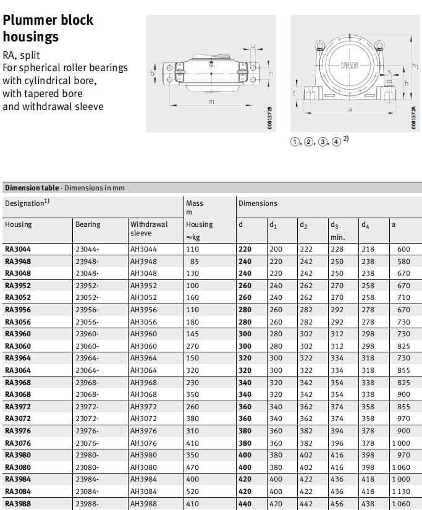The image size is (422, 510).
Task: Select housing designation RA3044 in the table
Action: tap(18, 249)
